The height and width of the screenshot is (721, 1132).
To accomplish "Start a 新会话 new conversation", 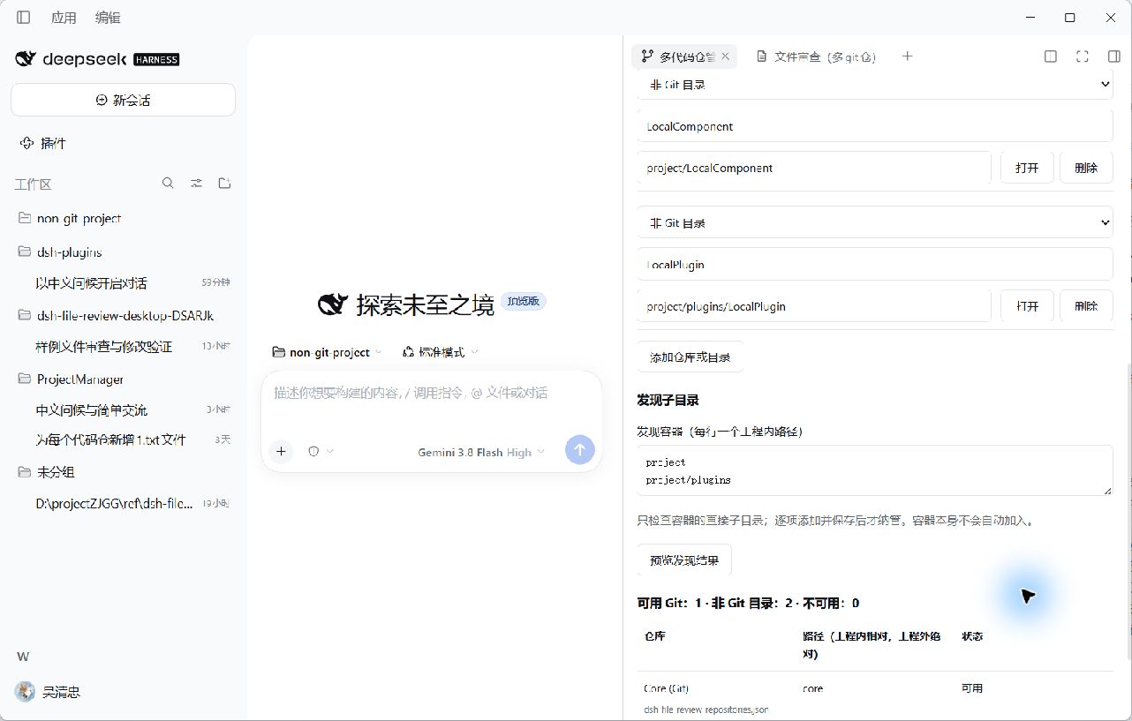I will [x=123, y=100].
